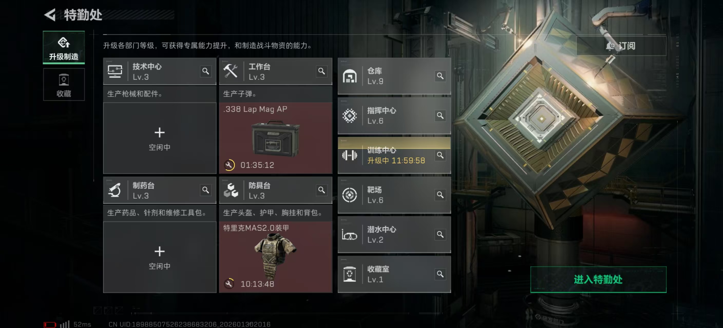Image resolution: width=723 pixels, height=328 pixels.
Task: Add production in idle 技术中心 slot
Action: [x=160, y=138]
